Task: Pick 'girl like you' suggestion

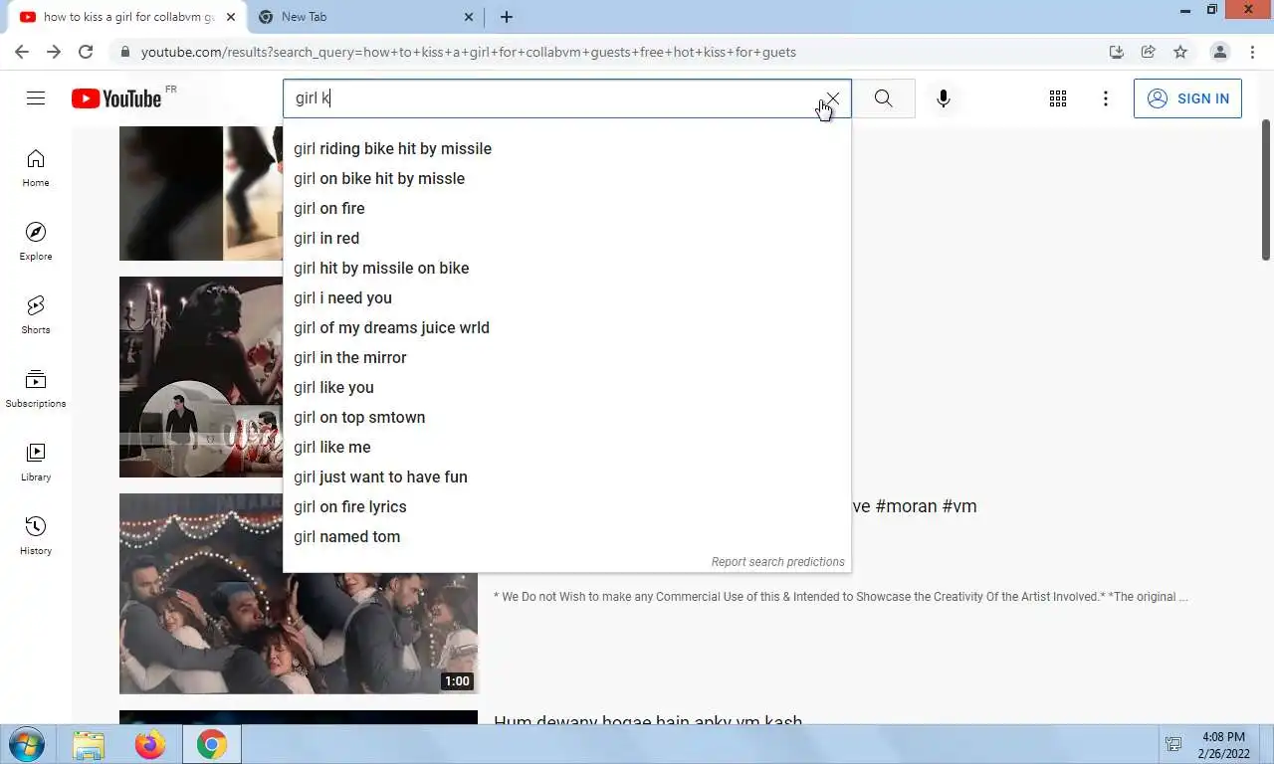Action: [567, 387]
